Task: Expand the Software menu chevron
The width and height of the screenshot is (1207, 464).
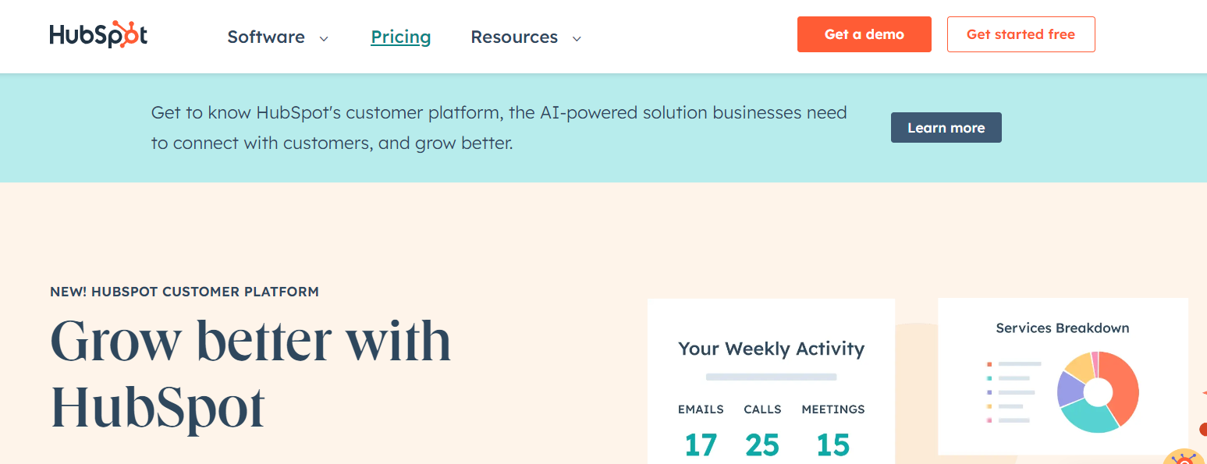Action: 324,38
